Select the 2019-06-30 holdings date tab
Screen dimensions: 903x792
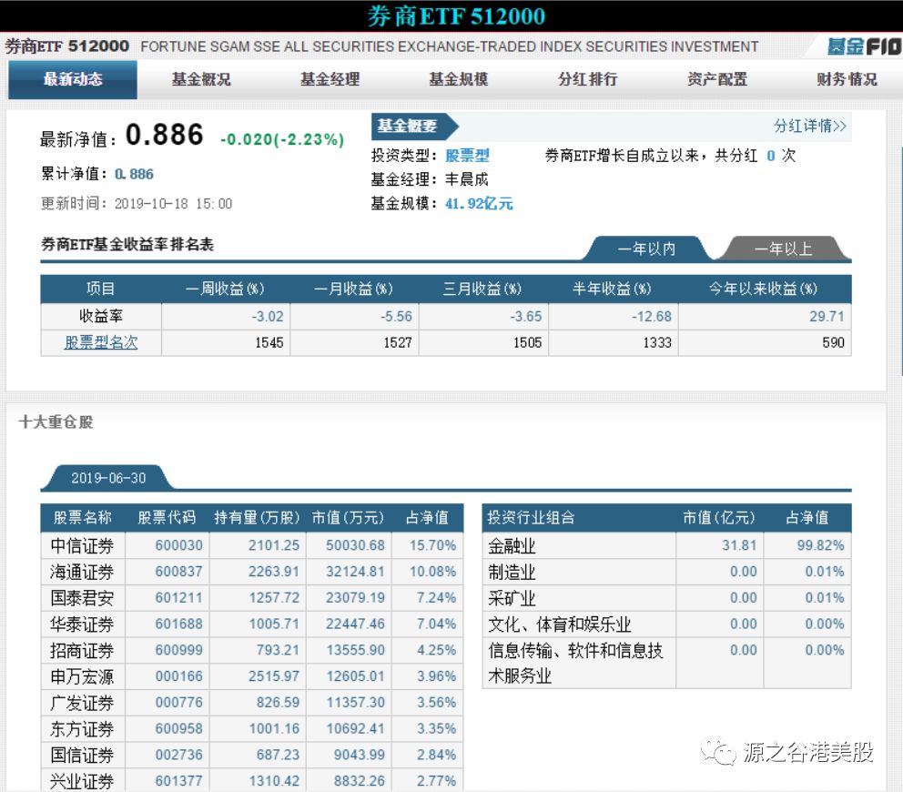[x=108, y=478]
